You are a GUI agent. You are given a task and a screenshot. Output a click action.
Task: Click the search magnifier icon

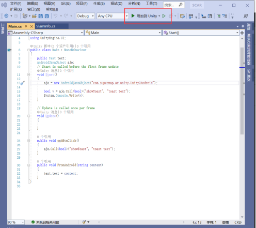pos(181,5)
